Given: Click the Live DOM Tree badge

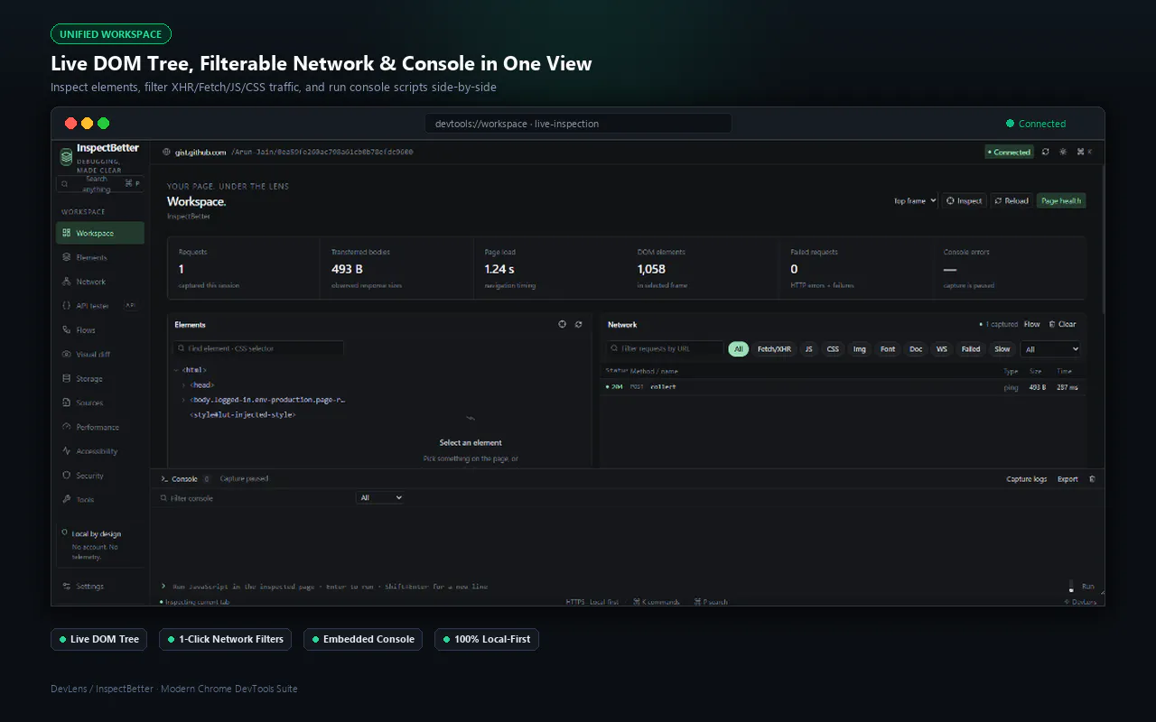Looking at the screenshot, I should click(x=99, y=639).
